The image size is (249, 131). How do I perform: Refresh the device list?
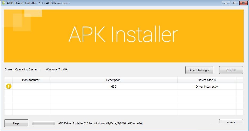point(231,70)
